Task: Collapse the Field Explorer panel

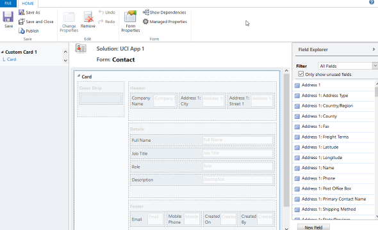Action: point(374,49)
